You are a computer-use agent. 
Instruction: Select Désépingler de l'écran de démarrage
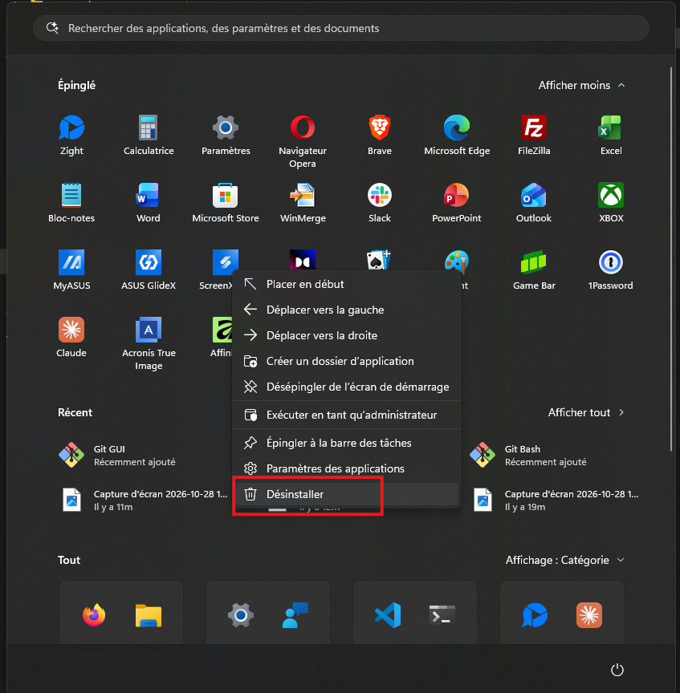(347, 387)
